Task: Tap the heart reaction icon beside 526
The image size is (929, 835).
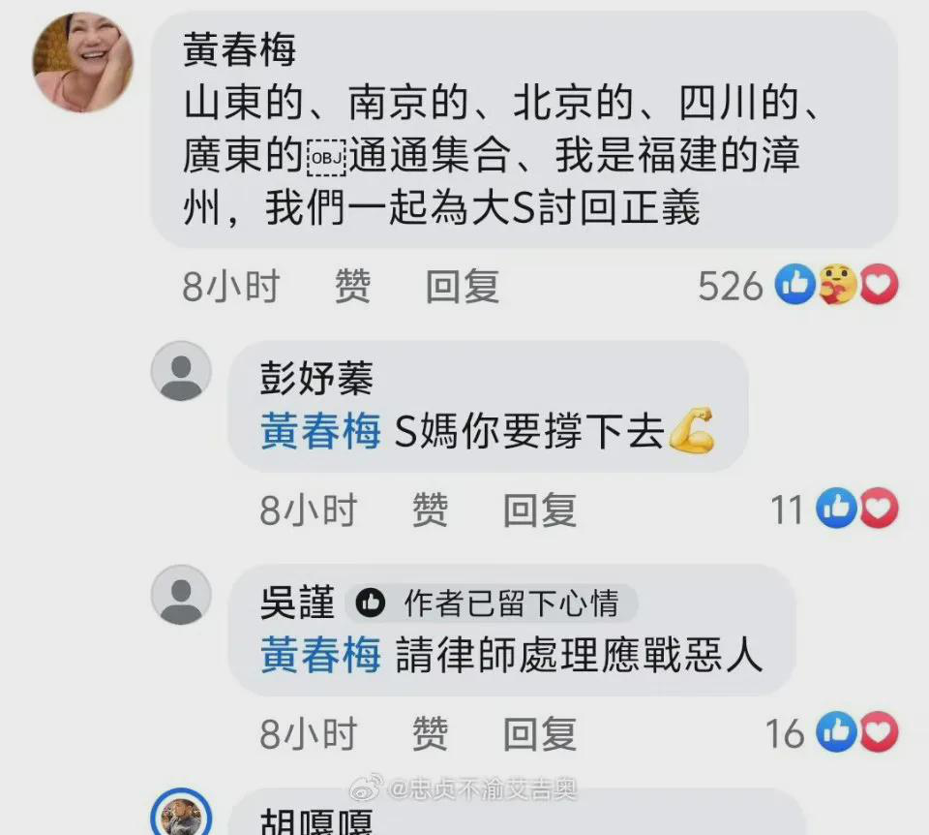Action: pos(880,285)
